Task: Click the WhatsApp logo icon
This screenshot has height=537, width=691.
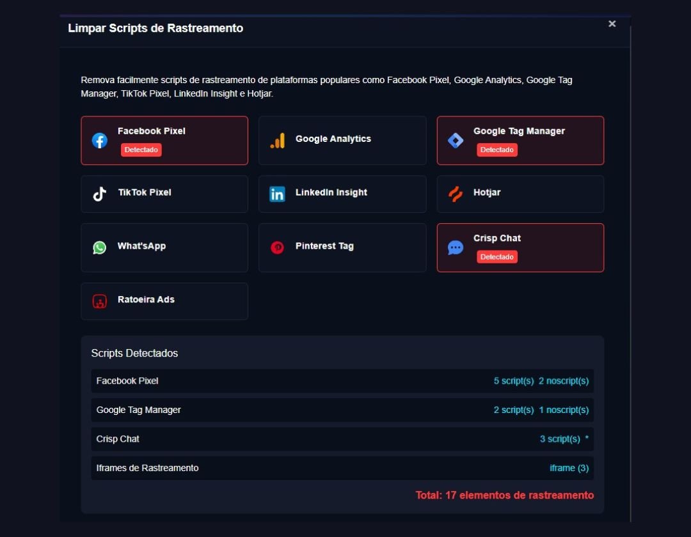Action: pos(99,247)
